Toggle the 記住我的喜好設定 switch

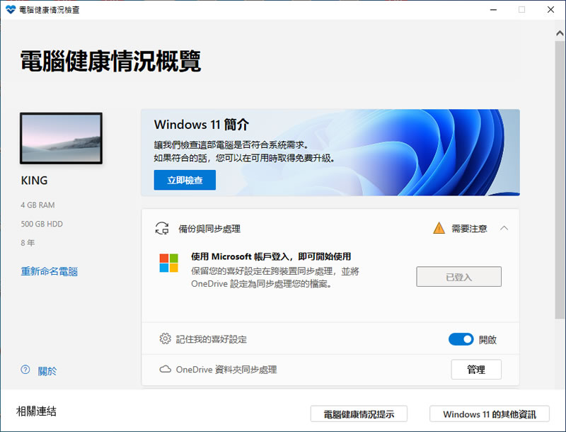coord(461,339)
